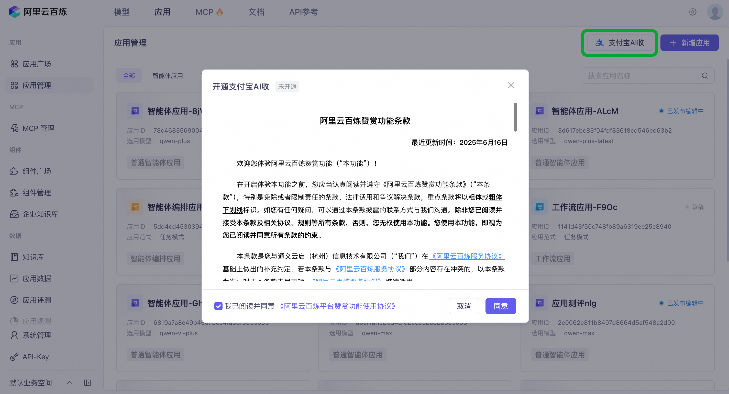This screenshot has height=394, width=729.
Task: Click the 取消 button in dialog
Action: [x=464, y=306]
